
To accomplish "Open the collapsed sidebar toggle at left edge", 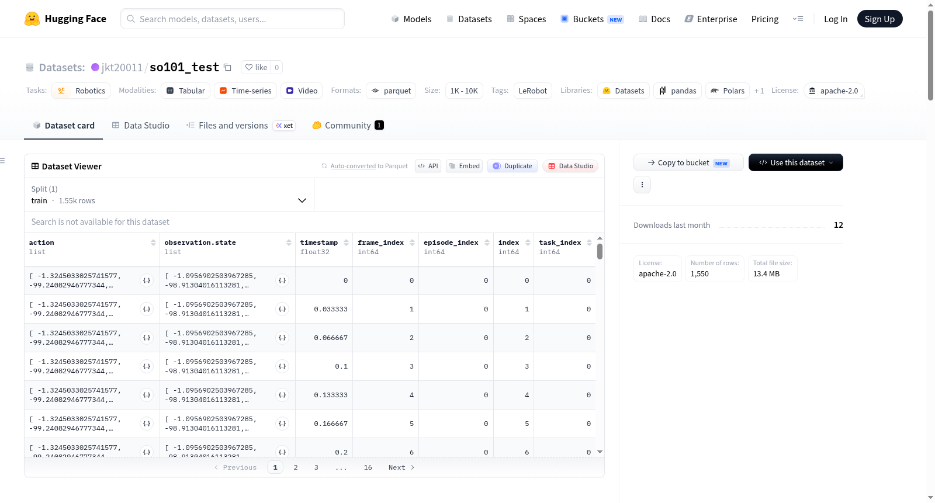I will (x=2, y=161).
